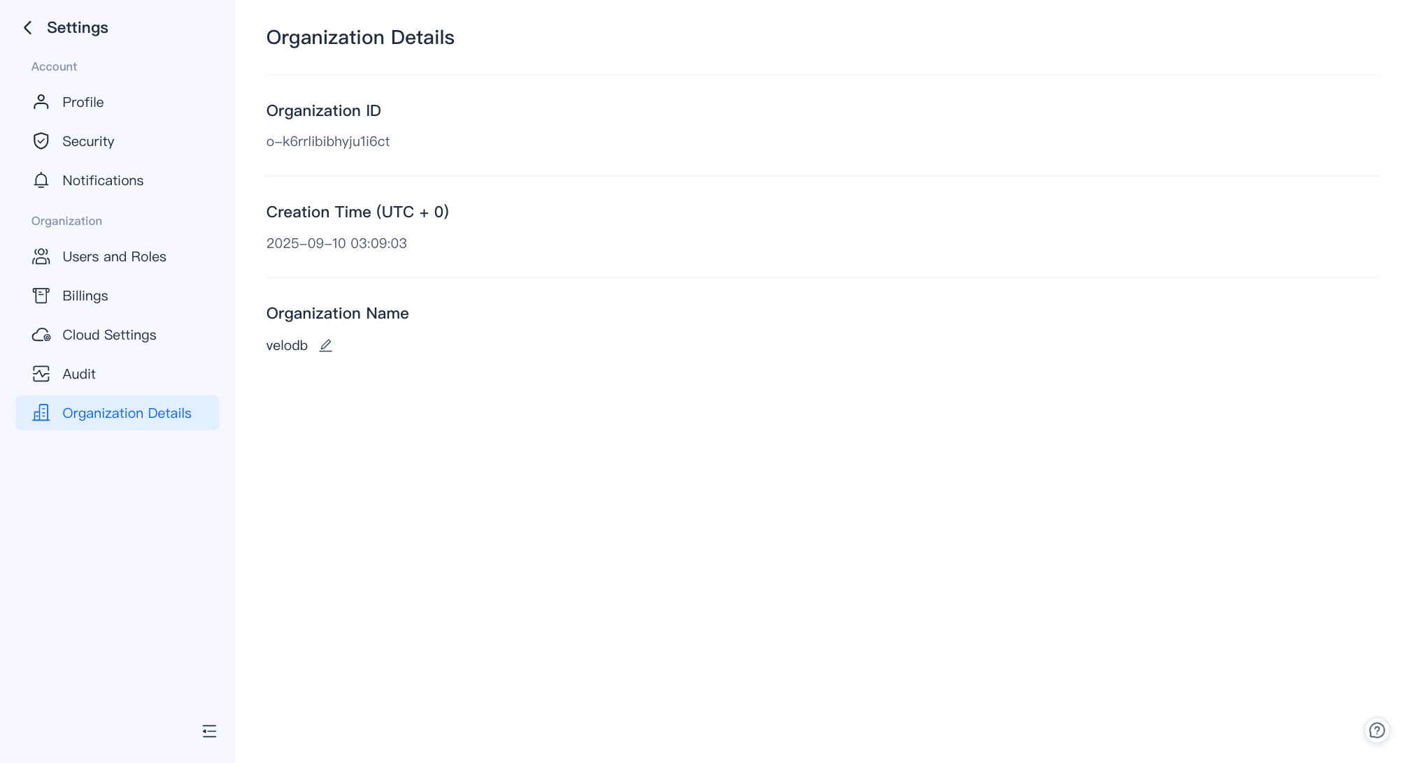This screenshot has width=1410, height=763.
Task: Click the Notifications bell icon
Action: point(41,180)
